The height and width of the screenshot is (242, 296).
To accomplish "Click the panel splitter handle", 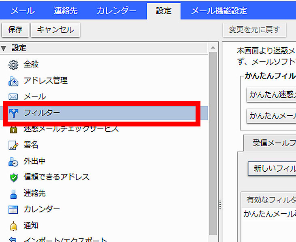I will [x=220, y=205].
